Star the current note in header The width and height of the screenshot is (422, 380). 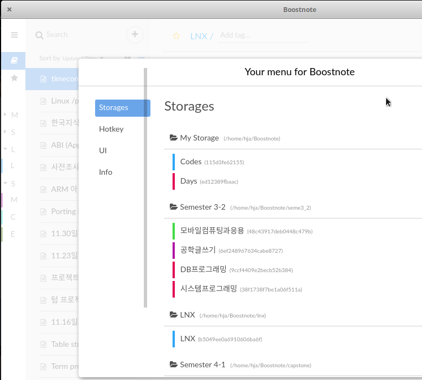click(176, 36)
